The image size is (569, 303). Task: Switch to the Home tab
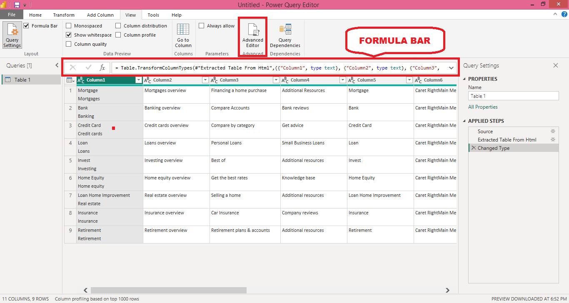coord(35,15)
